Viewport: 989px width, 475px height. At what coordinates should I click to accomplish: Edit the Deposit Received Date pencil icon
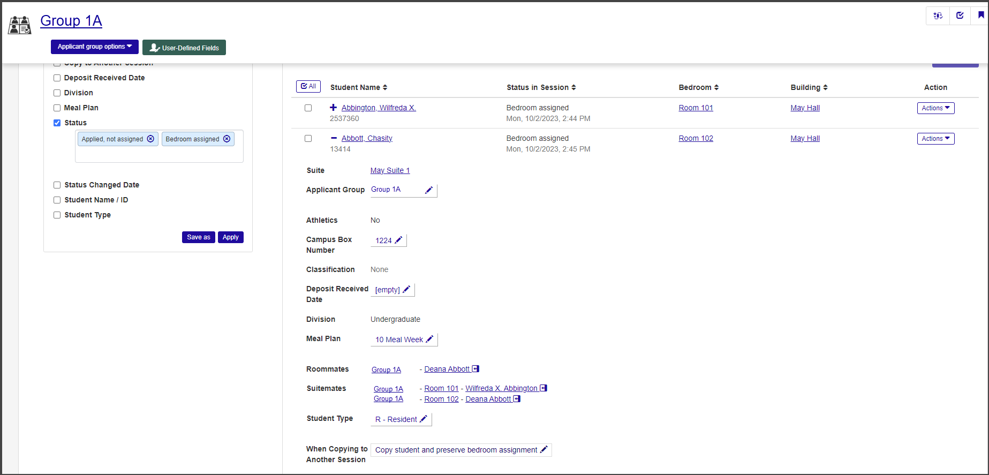point(406,290)
